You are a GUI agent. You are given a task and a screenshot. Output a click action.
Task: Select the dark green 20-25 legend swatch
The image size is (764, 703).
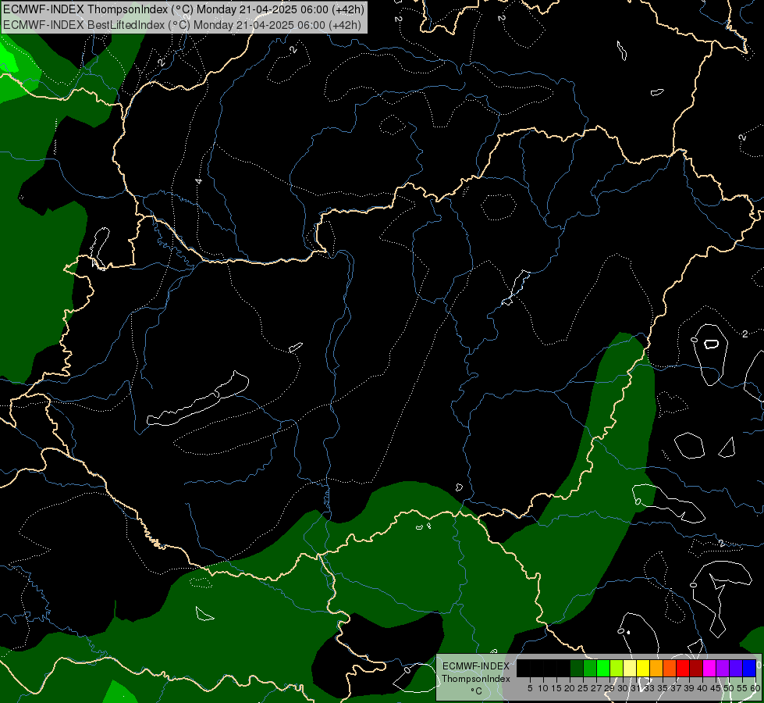[577, 668]
